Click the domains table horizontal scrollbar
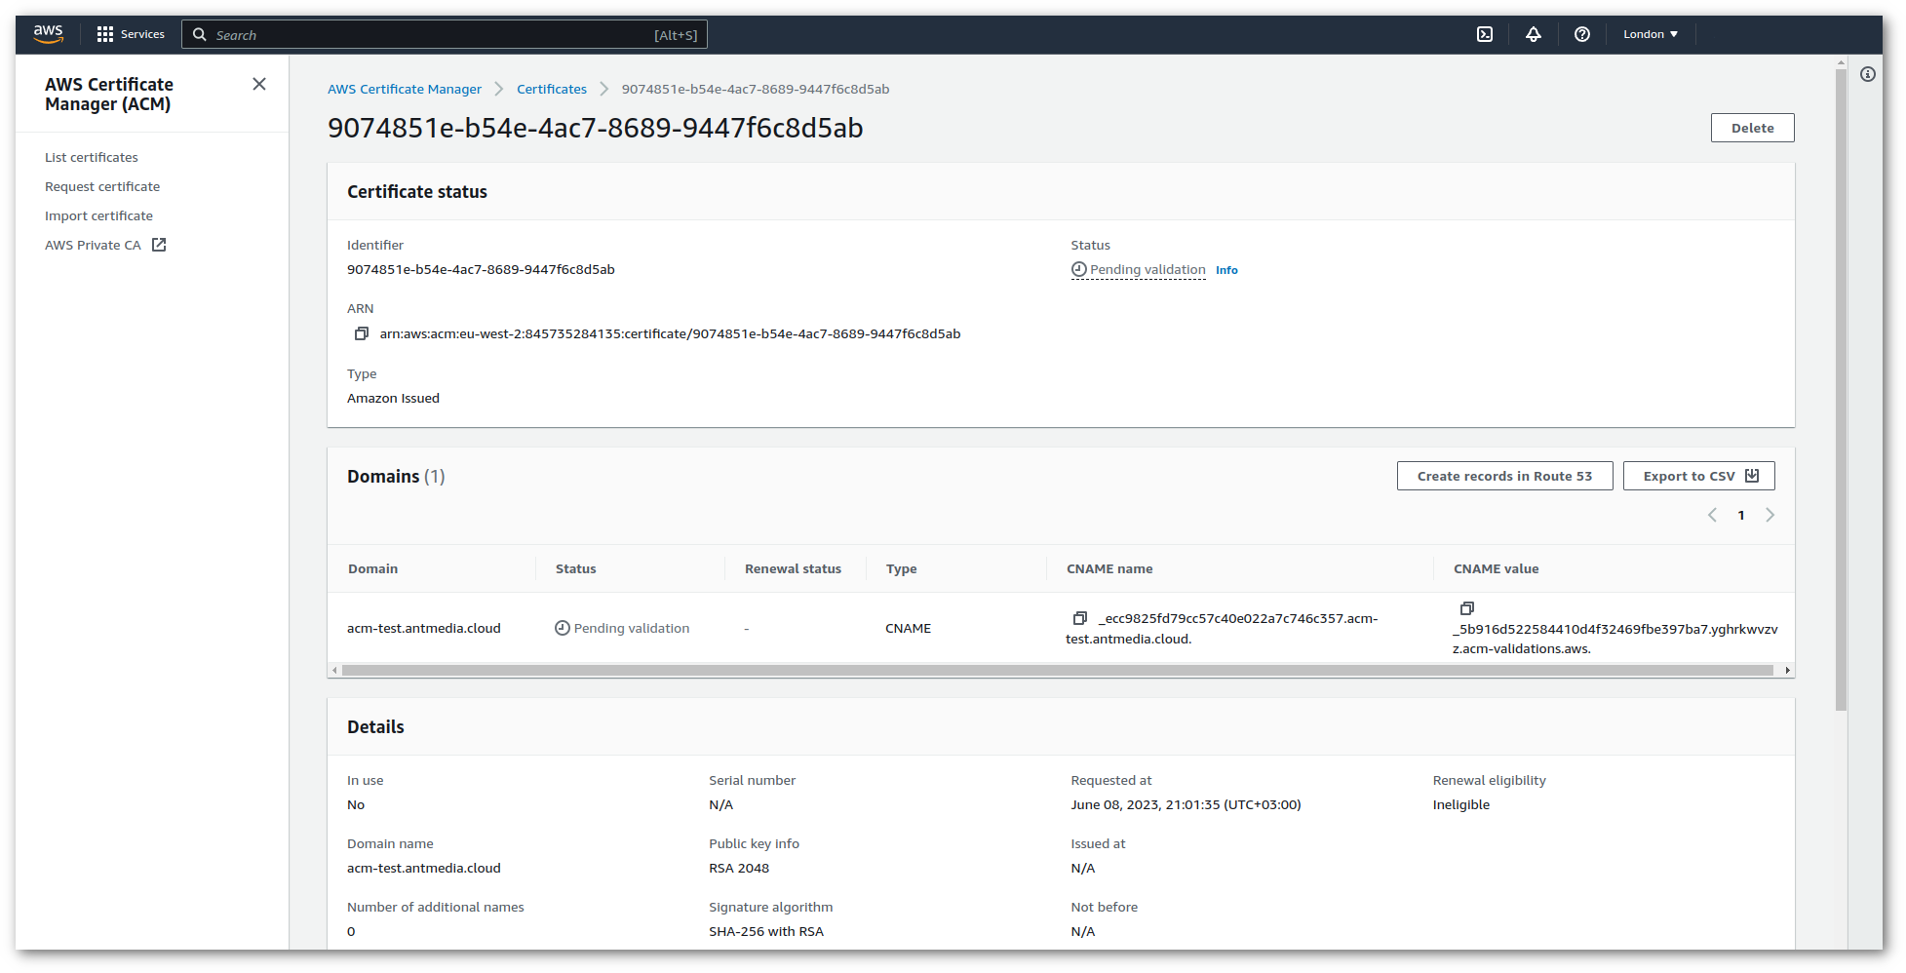 tap(1058, 670)
